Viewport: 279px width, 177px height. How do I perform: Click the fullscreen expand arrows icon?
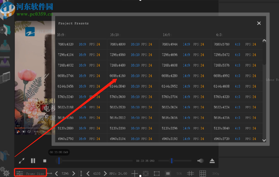pos(22,161)
